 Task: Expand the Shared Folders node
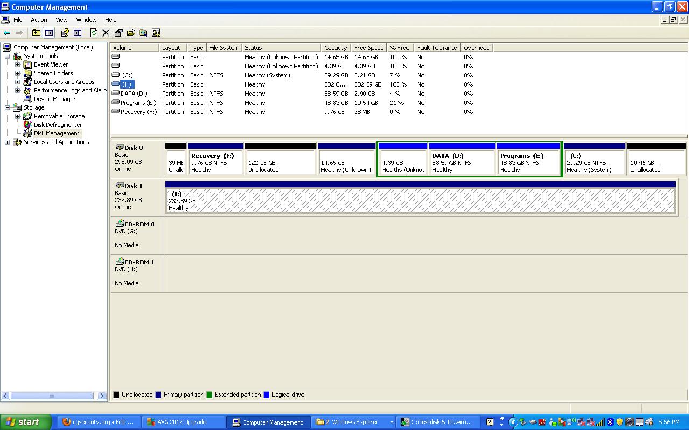coord(17,73)
